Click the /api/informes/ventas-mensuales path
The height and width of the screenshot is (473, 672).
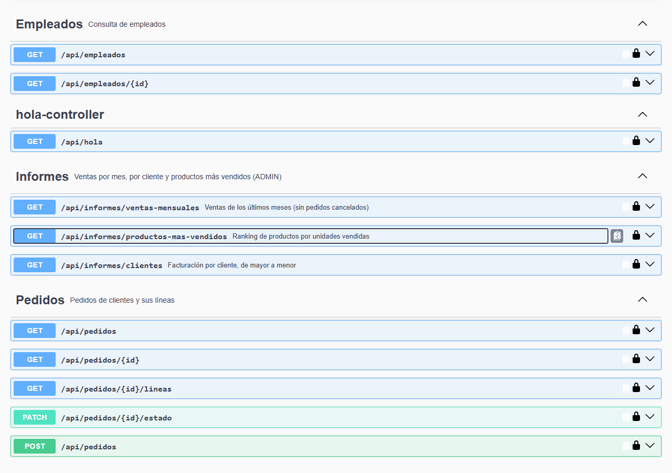coord(130,208)
